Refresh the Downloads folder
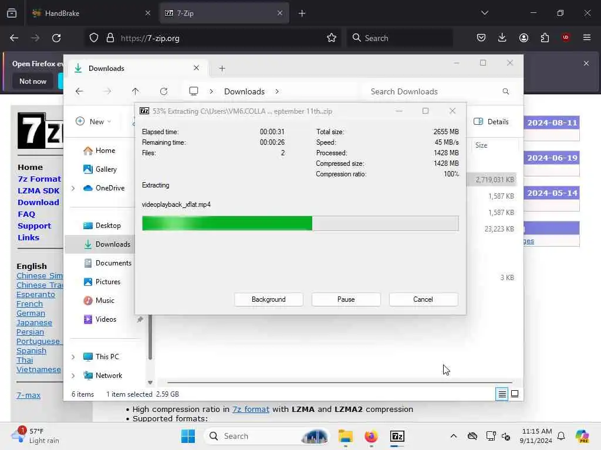The width and height of the screenshot is (601, 450). pyautogui.click(x=164, y=91)
